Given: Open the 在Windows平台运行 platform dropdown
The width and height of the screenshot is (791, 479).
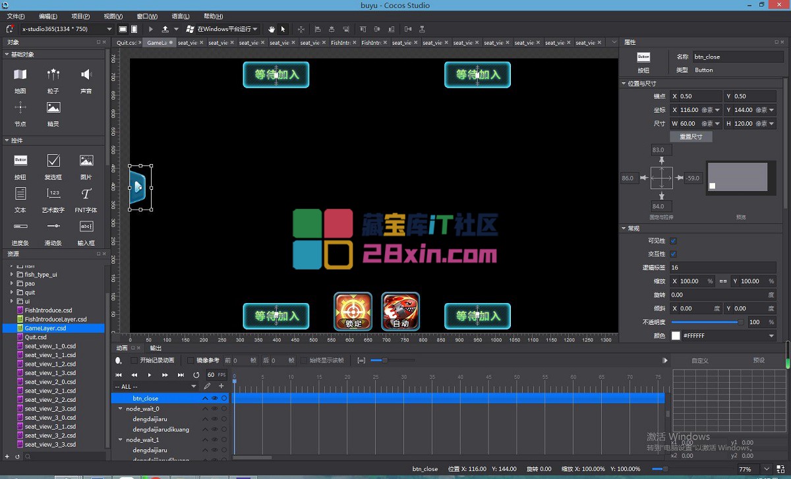Looking at the screenshot, I should (221, 29).
